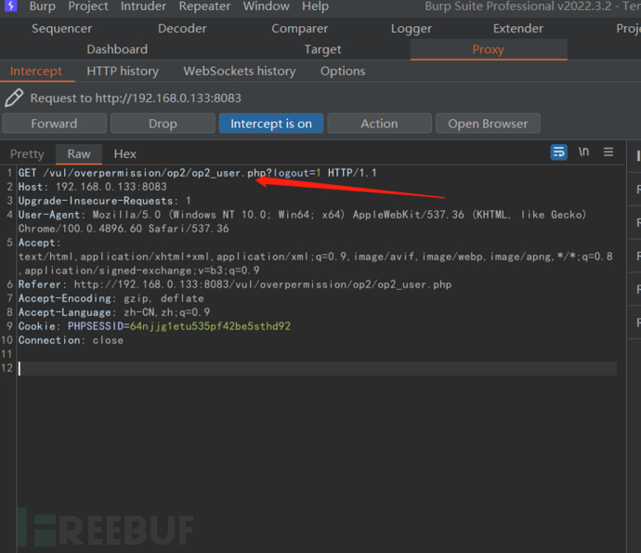Open the Help menu
The width and height of the screenshot is (641, 553).
315,7
